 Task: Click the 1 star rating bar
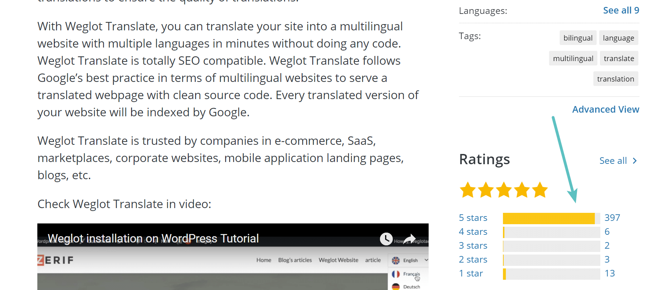point(552,274)
